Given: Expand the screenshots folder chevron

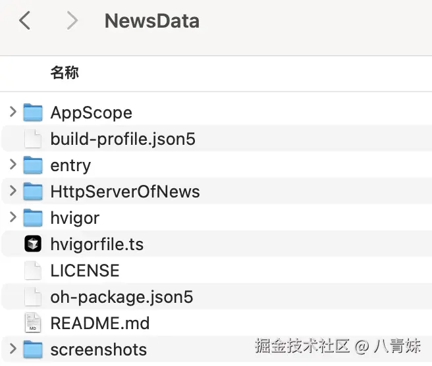Looking at the screenshot, I should [13, 349].
